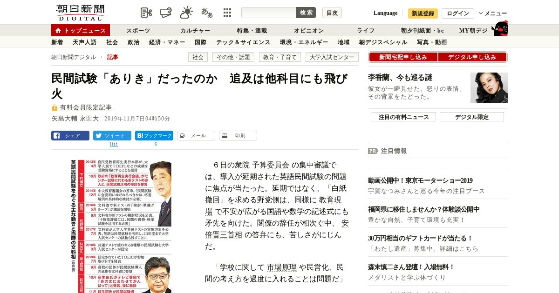Viewport: 559px width, 293px height.
Task: Select 写真・動画 in sub navigation
Action: click(432, 42)
